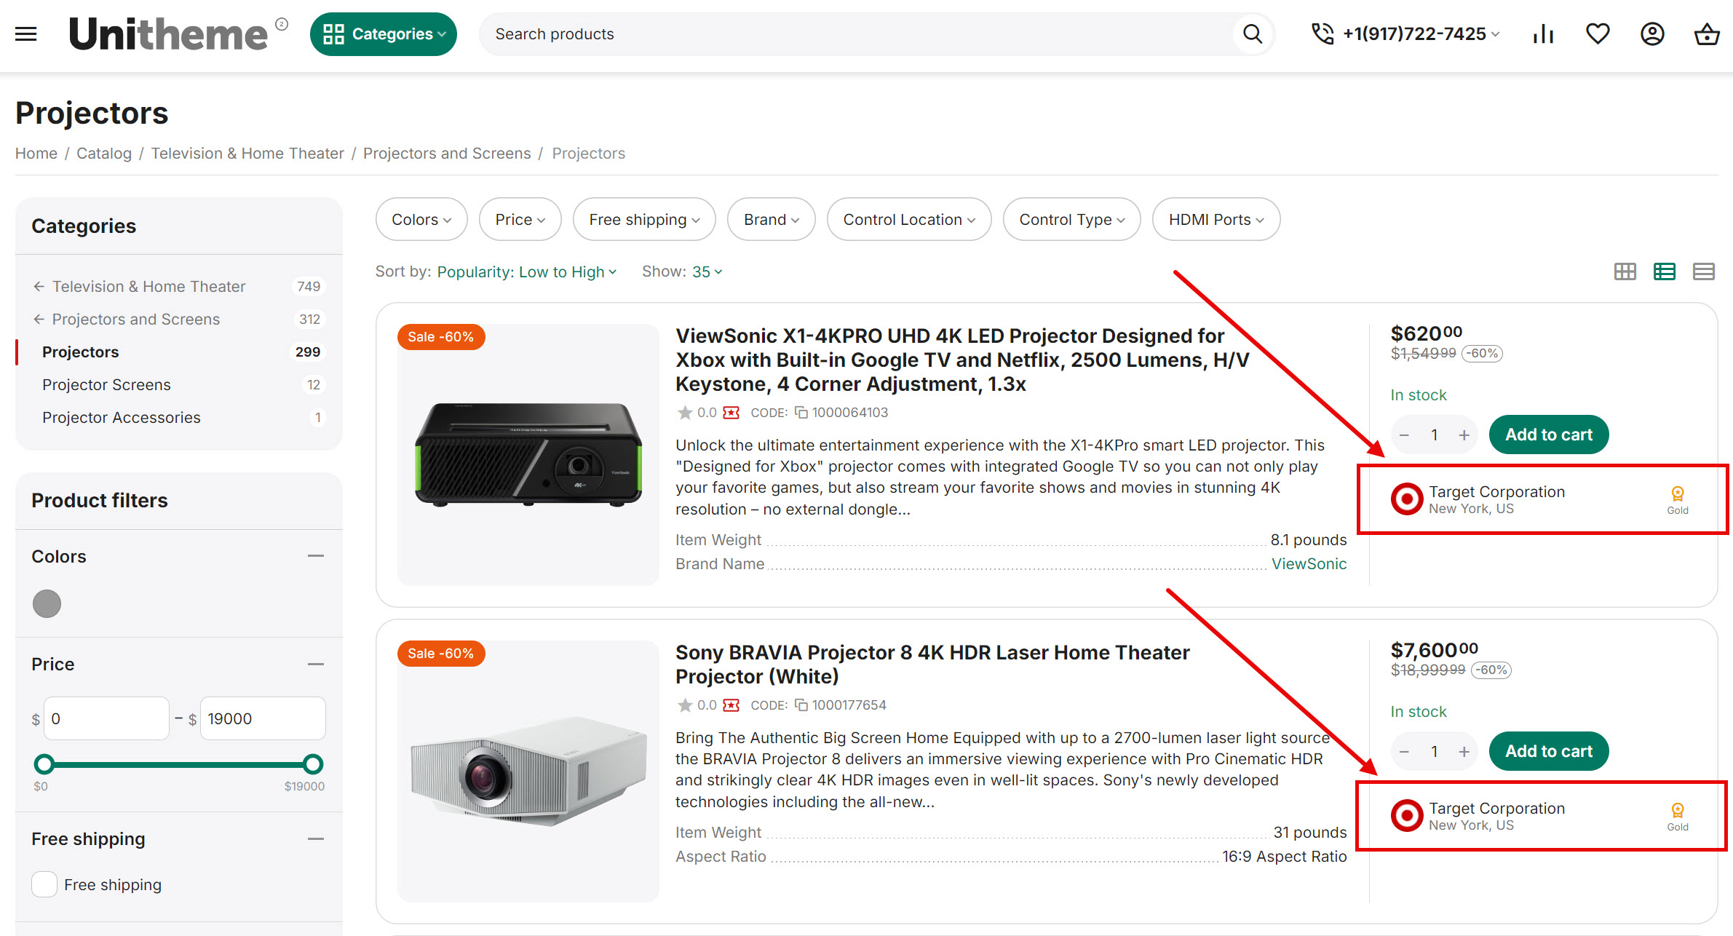Open the Brand filter dropdown
This screenshot has height=936, width=1733.
point(771,219)
